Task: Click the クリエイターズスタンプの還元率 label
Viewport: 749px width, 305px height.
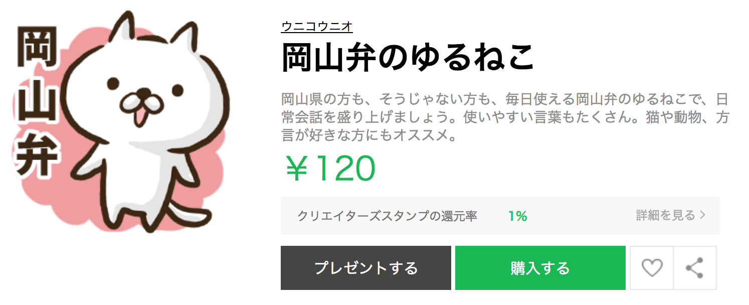Action: pyautogui.click(x=387, y=216)
